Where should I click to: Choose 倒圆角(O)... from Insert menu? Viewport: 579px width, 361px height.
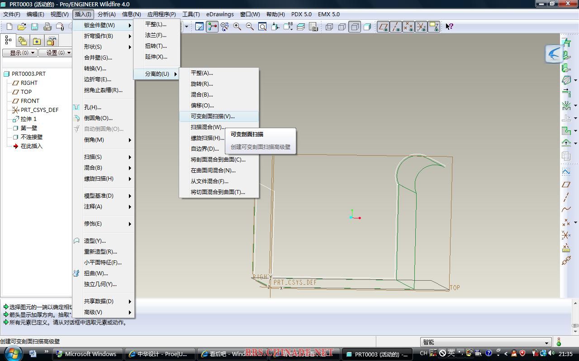[103, 118]
